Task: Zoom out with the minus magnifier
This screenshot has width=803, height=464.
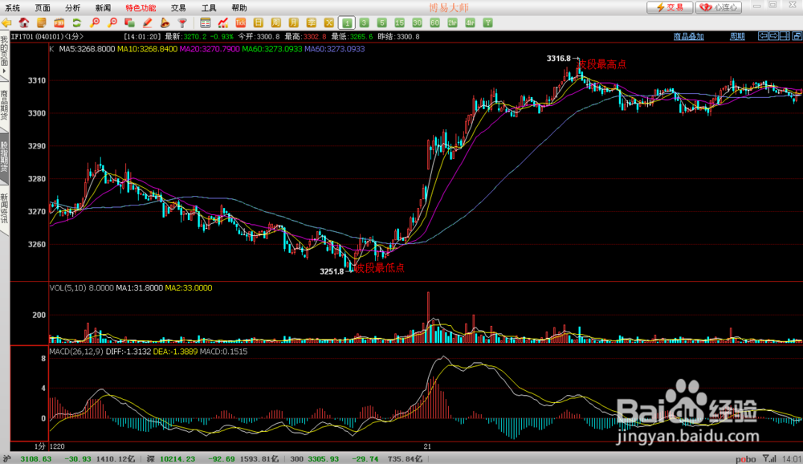Action: point(112,22)
